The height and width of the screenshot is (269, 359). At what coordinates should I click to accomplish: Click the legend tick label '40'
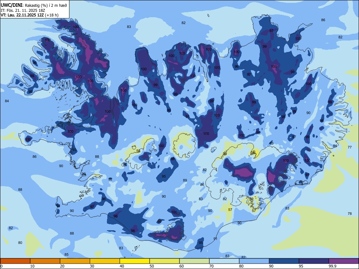(122, 266)
